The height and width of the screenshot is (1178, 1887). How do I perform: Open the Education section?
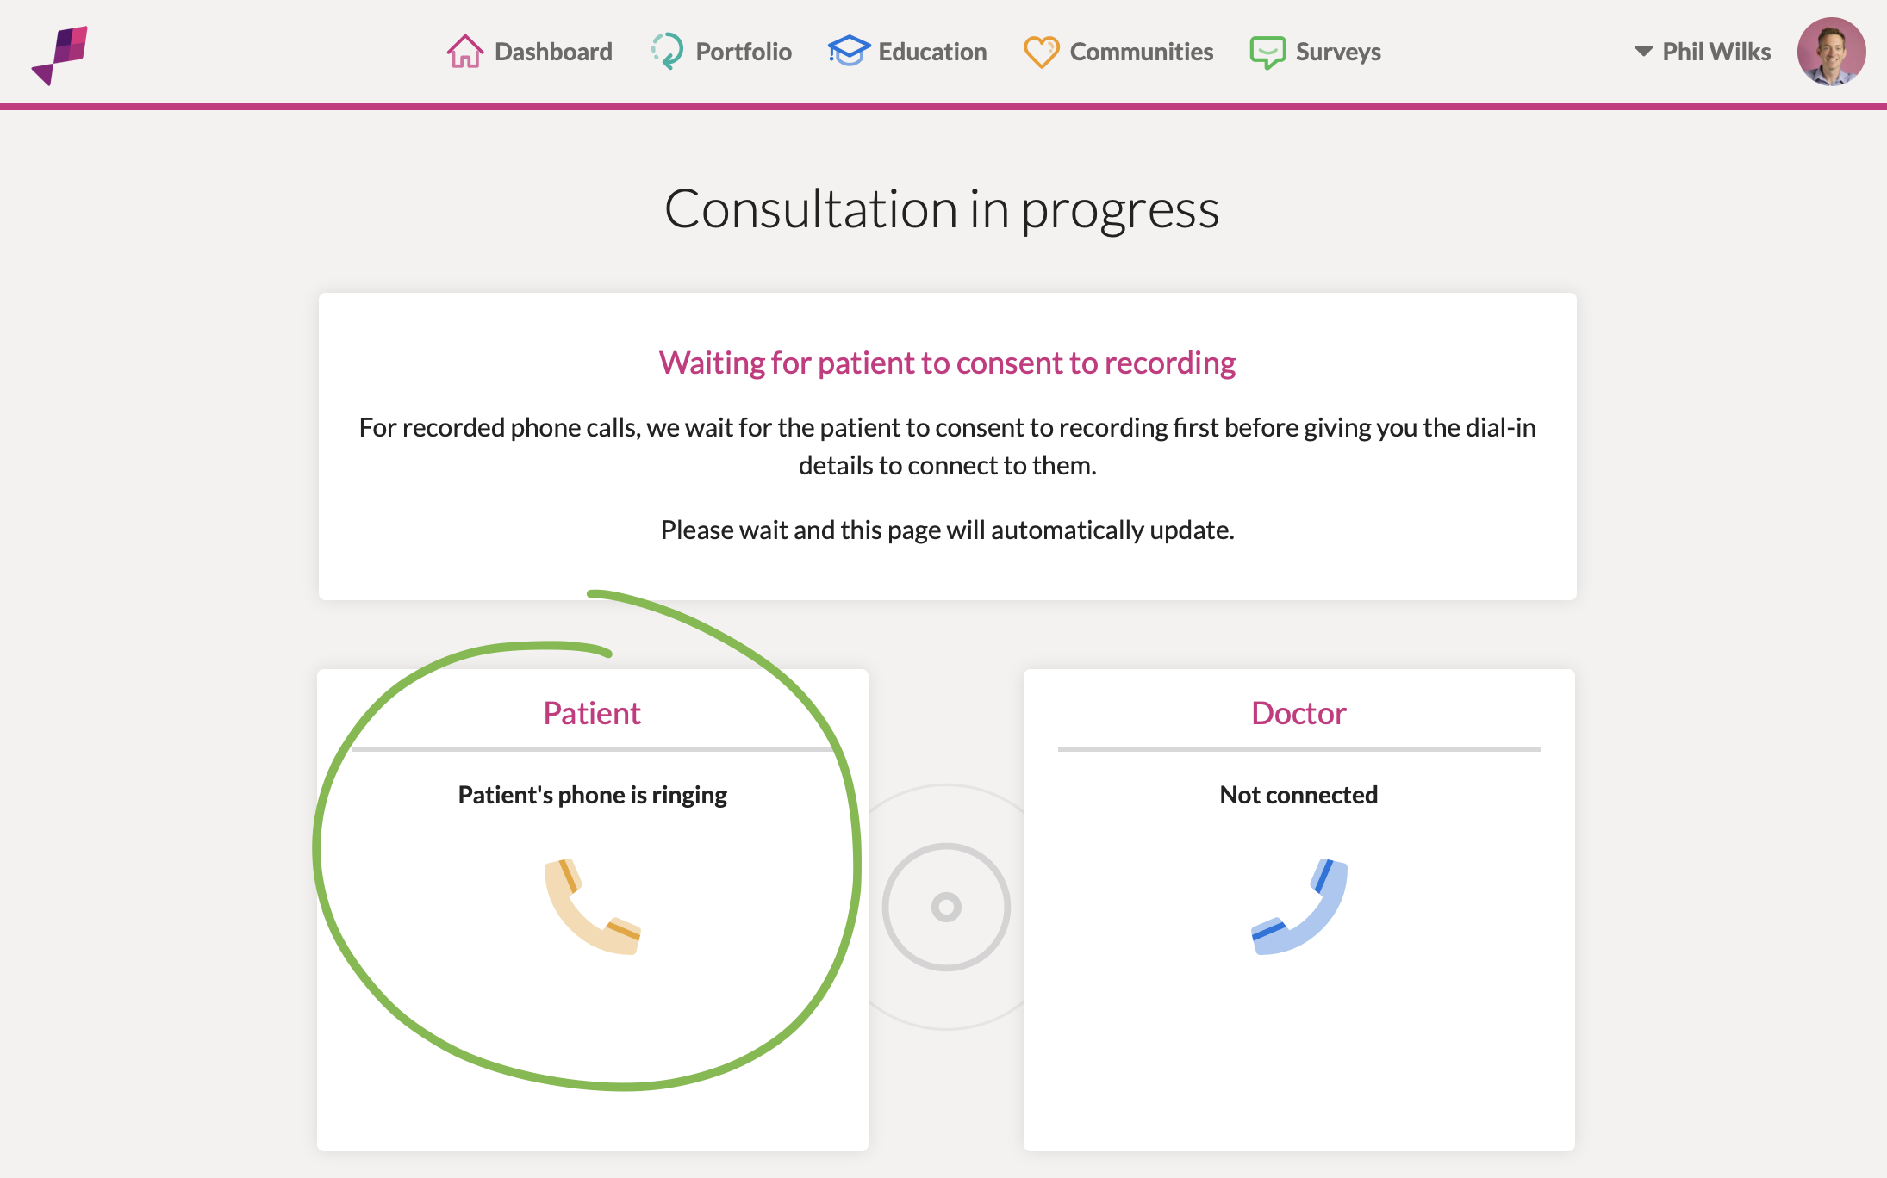click(x=907, y=52)
